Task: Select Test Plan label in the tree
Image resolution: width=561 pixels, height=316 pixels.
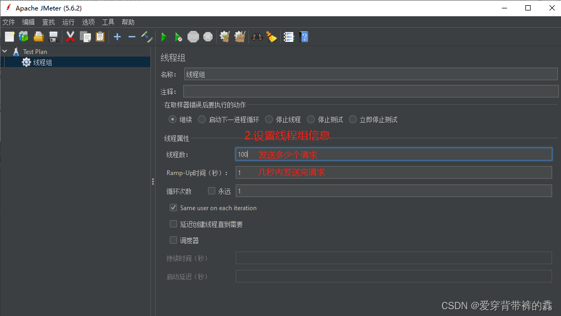Action: coord(35,51)
